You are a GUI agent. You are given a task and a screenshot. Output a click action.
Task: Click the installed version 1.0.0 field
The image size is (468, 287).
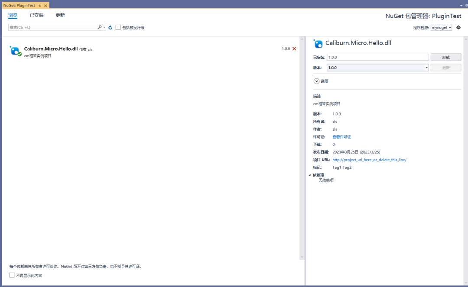377,57
